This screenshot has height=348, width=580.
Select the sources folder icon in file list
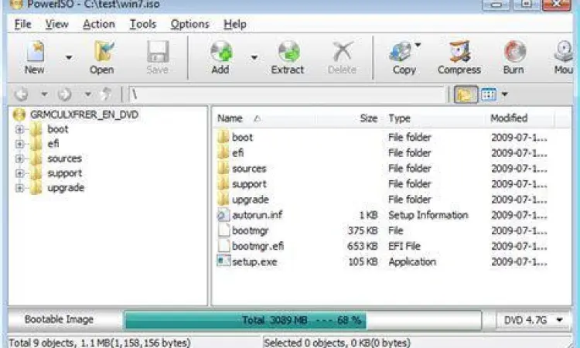(223, 169)
